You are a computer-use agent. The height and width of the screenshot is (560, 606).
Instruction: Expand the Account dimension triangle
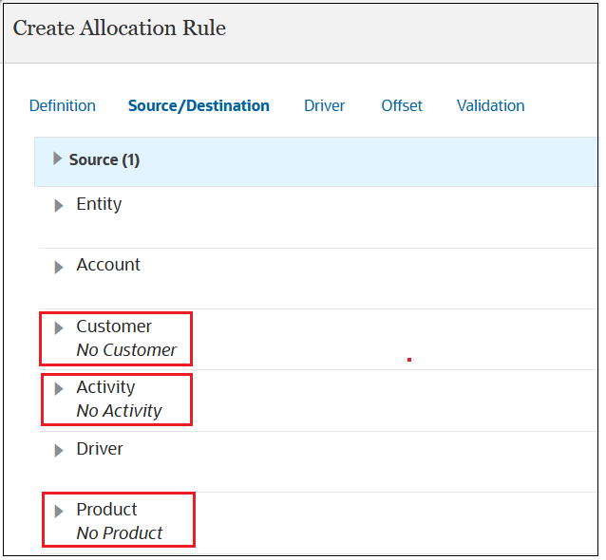coord(59,267)
